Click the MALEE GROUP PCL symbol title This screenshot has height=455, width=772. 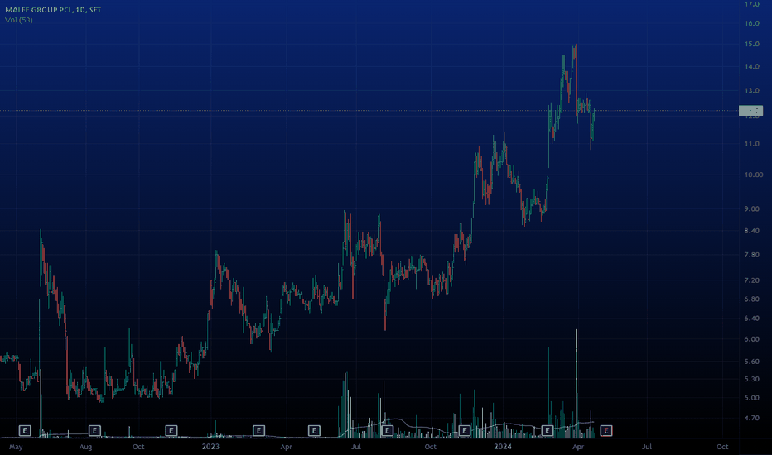click(x=53, y=10)
